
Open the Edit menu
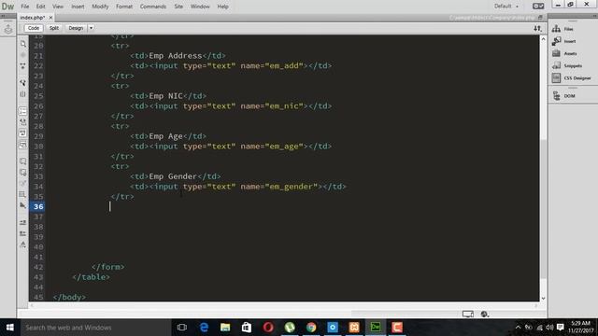40,7
